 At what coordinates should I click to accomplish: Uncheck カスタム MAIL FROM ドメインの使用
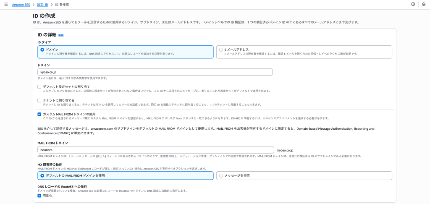pos(39,114)
